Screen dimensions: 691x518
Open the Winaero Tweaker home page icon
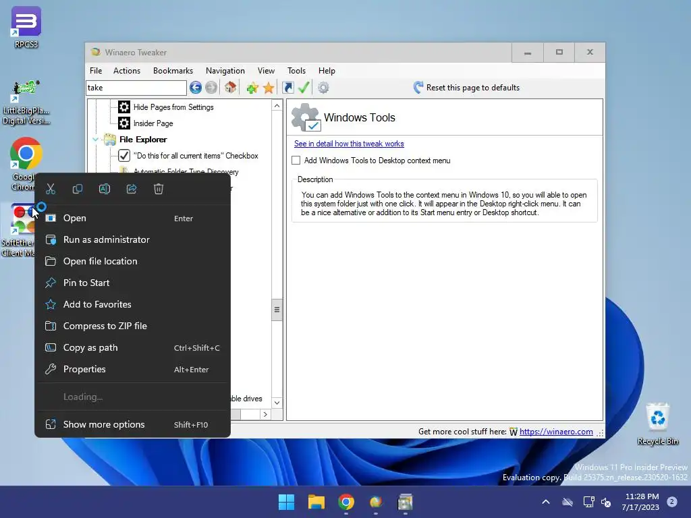click(231, 88)
